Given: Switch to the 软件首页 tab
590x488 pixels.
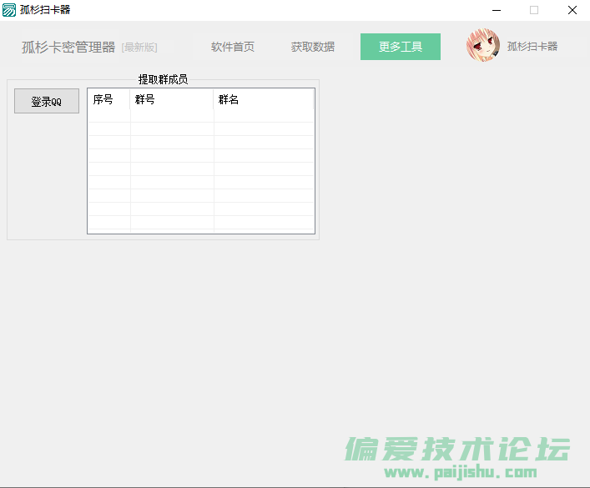Looking at the screenshot, I should click(233, 47).
